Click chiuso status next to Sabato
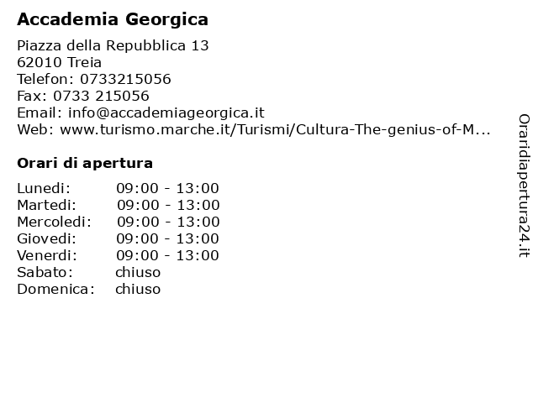The height and width of the screenshot is (403, 538). pos(138,272)
